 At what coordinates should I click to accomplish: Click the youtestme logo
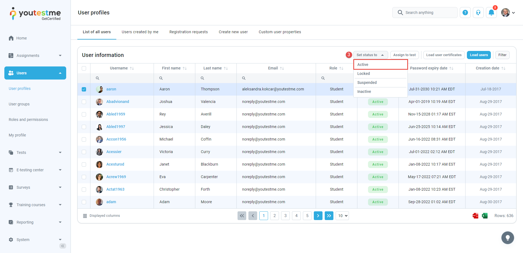coord(35,14)
